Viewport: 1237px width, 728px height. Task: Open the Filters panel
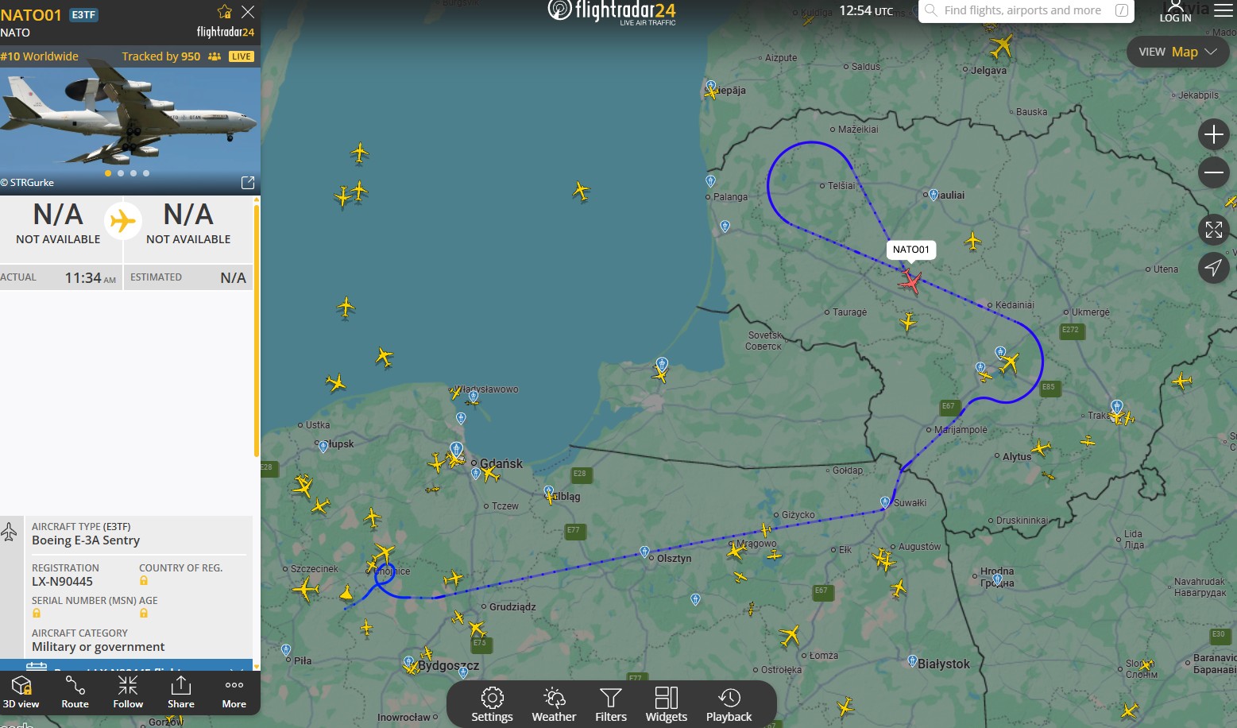point(611,704)
